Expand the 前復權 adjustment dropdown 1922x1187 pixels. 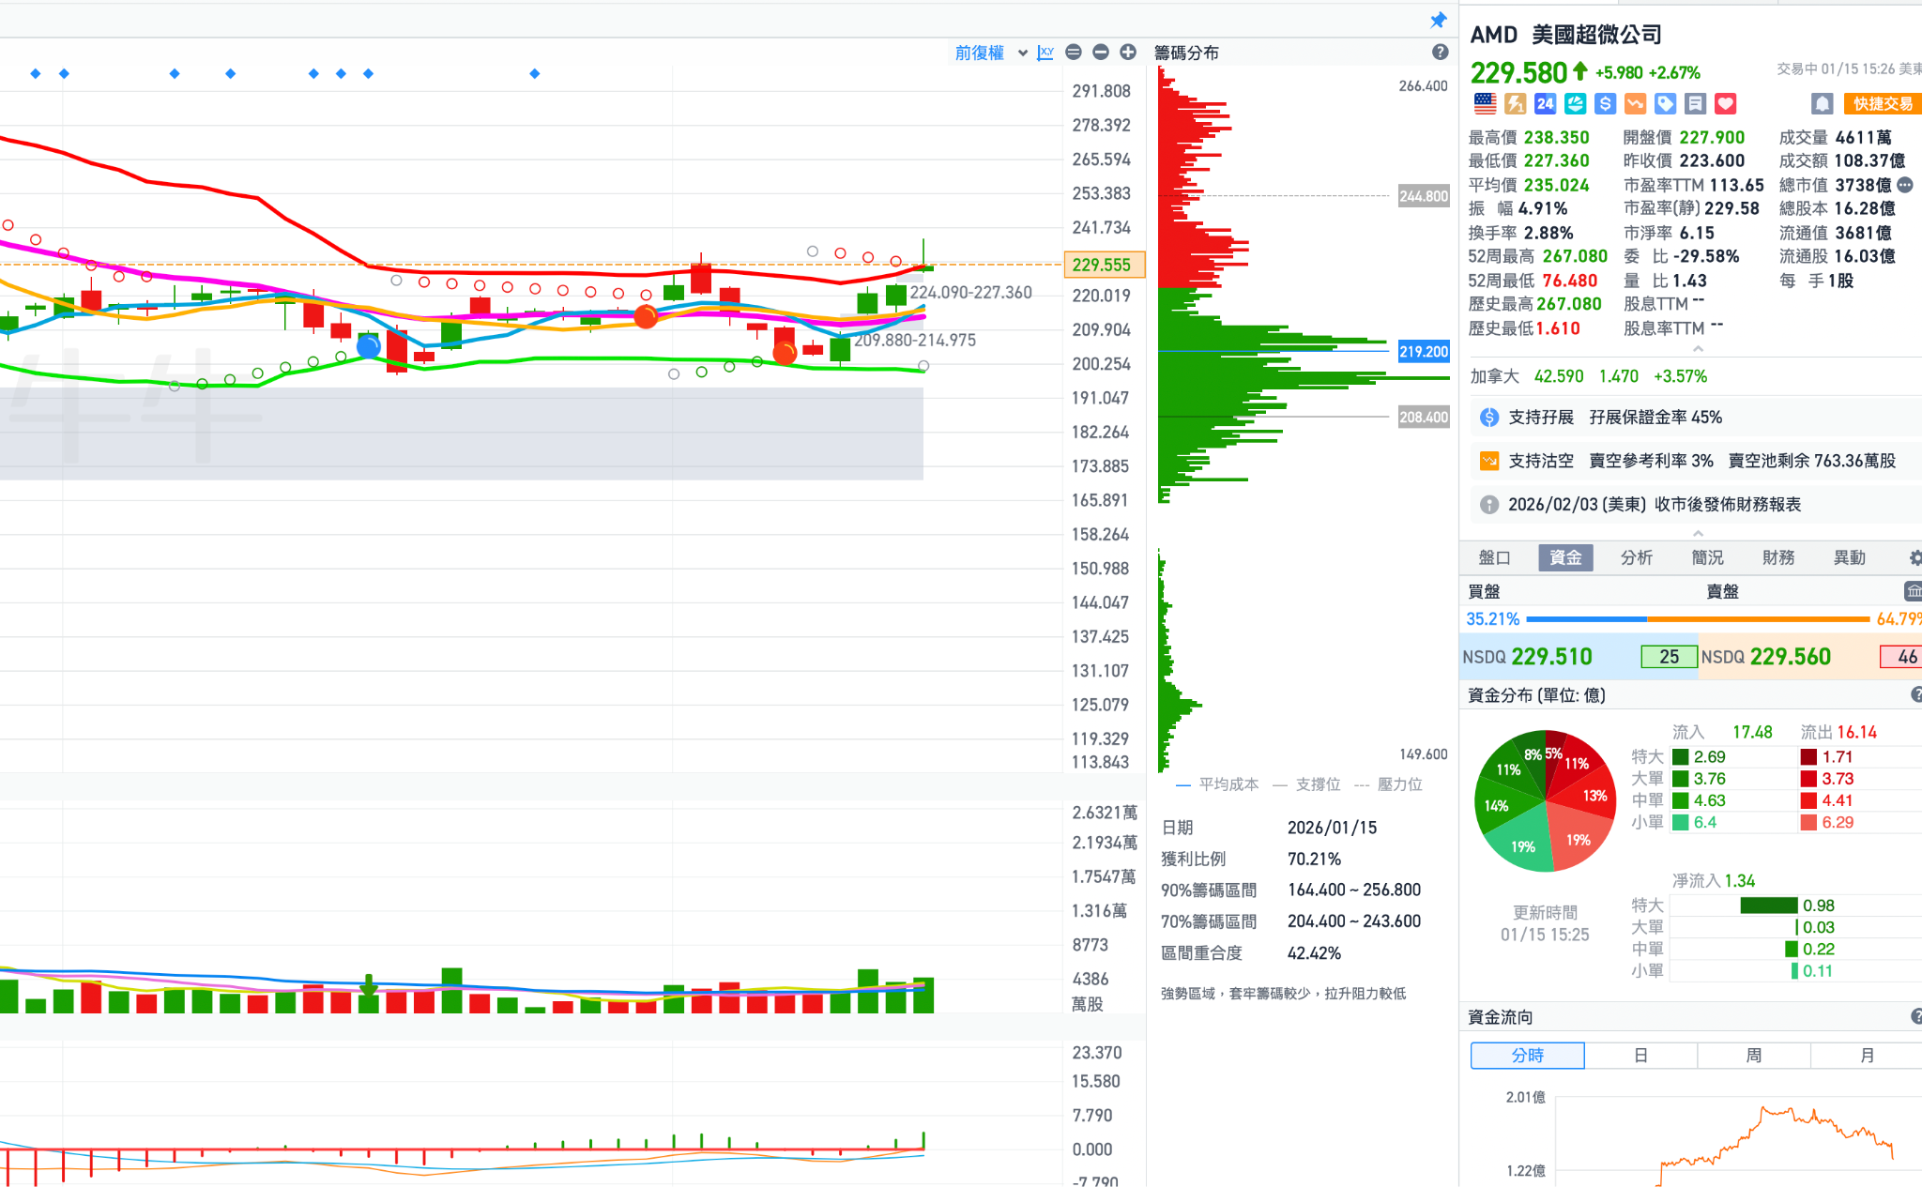click(x=1021, y=53)
